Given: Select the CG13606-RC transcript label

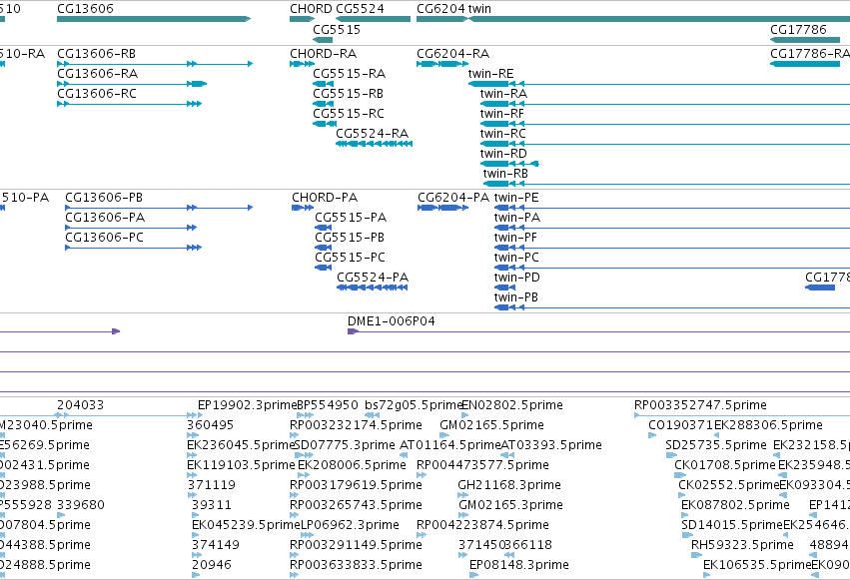Looking at the screenshot, I should pos(97,94).
